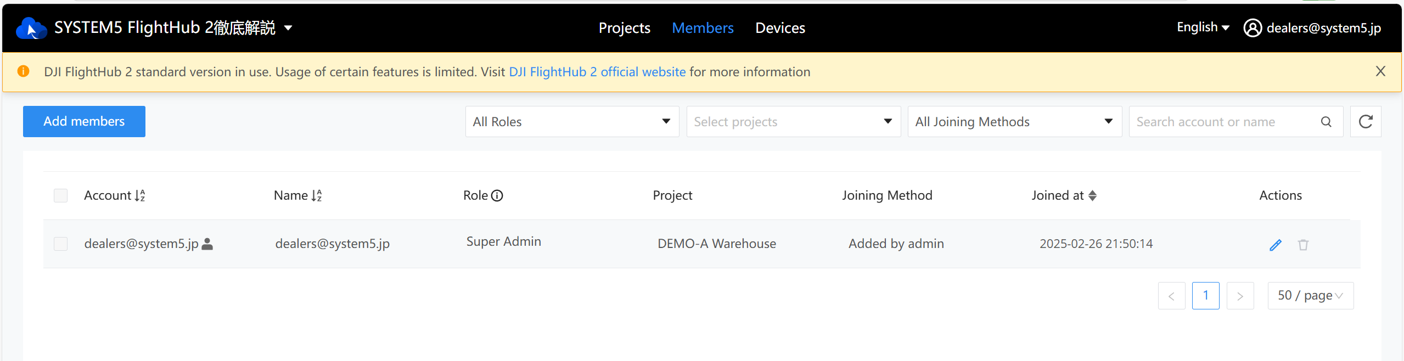Screen dimensions: 1404x361
Task: Open the All Joining Methods dropdown
Action: (1014, 122)
